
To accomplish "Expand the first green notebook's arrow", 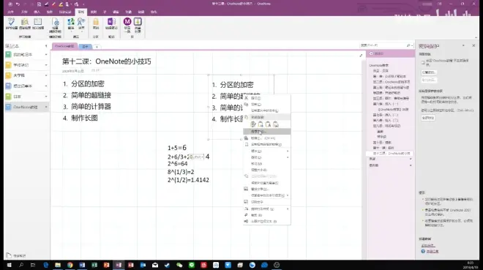I will coord(46,54).
